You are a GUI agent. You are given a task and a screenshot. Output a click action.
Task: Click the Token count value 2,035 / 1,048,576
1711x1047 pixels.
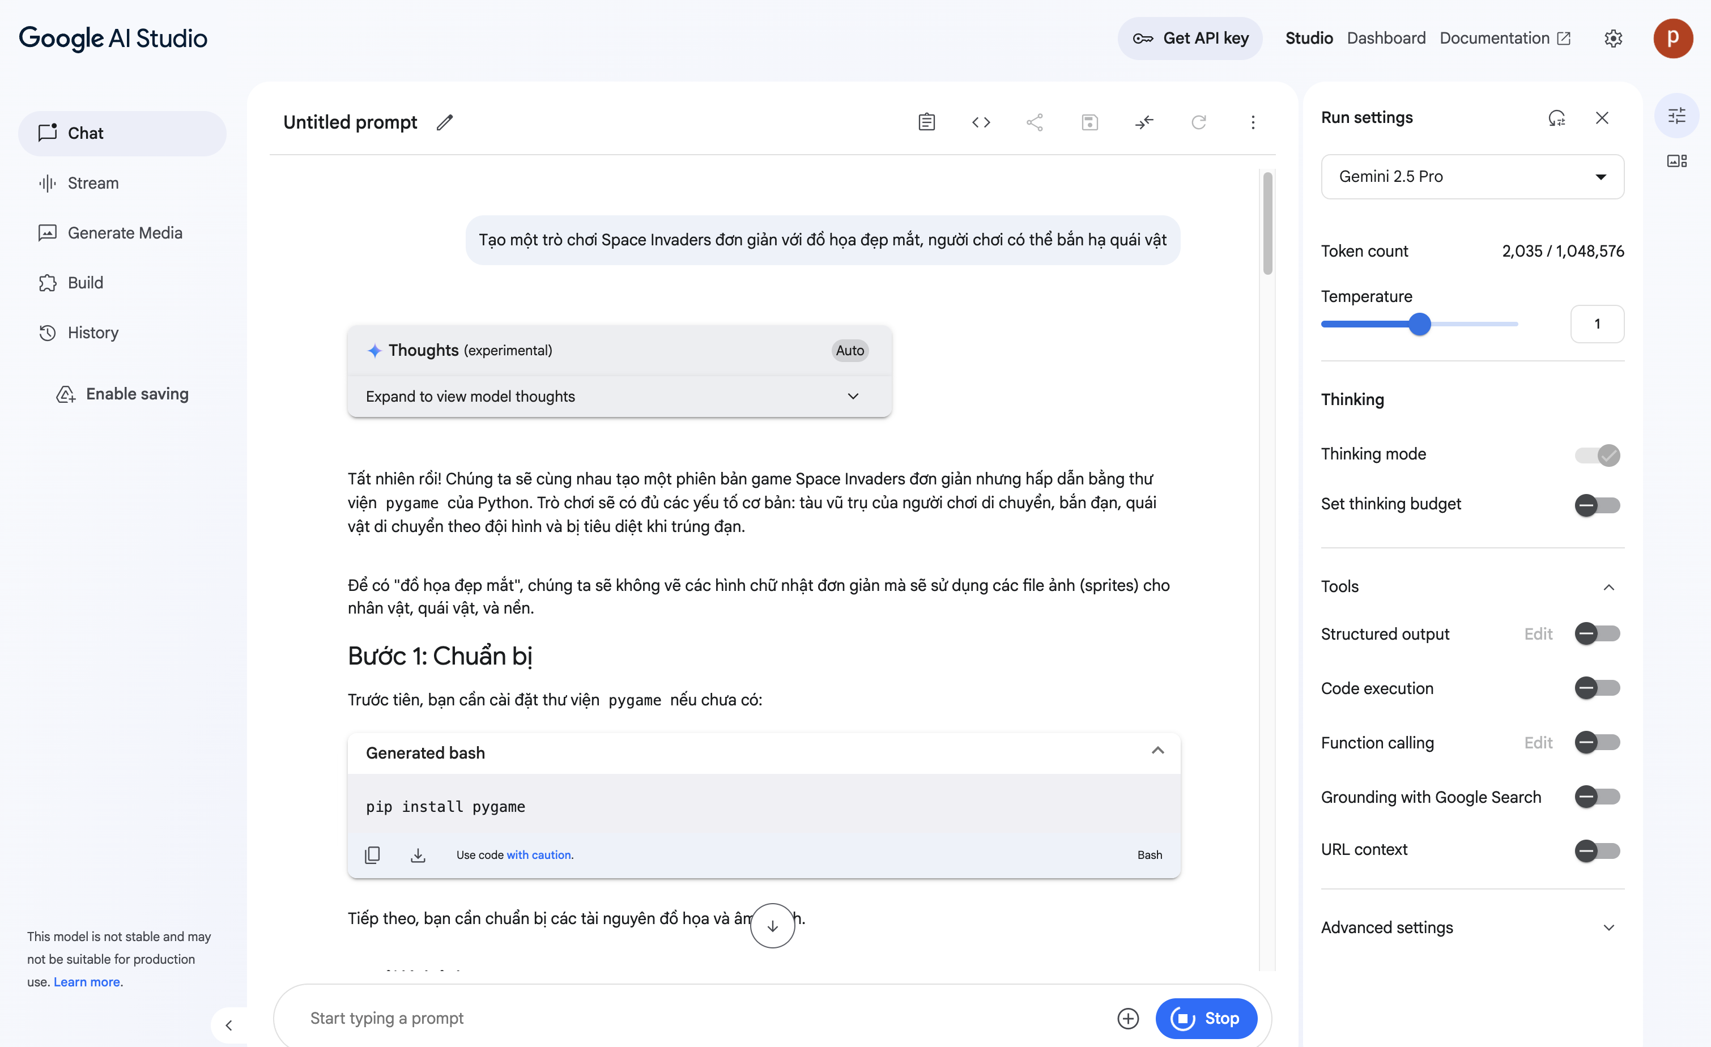[1563, 250]
